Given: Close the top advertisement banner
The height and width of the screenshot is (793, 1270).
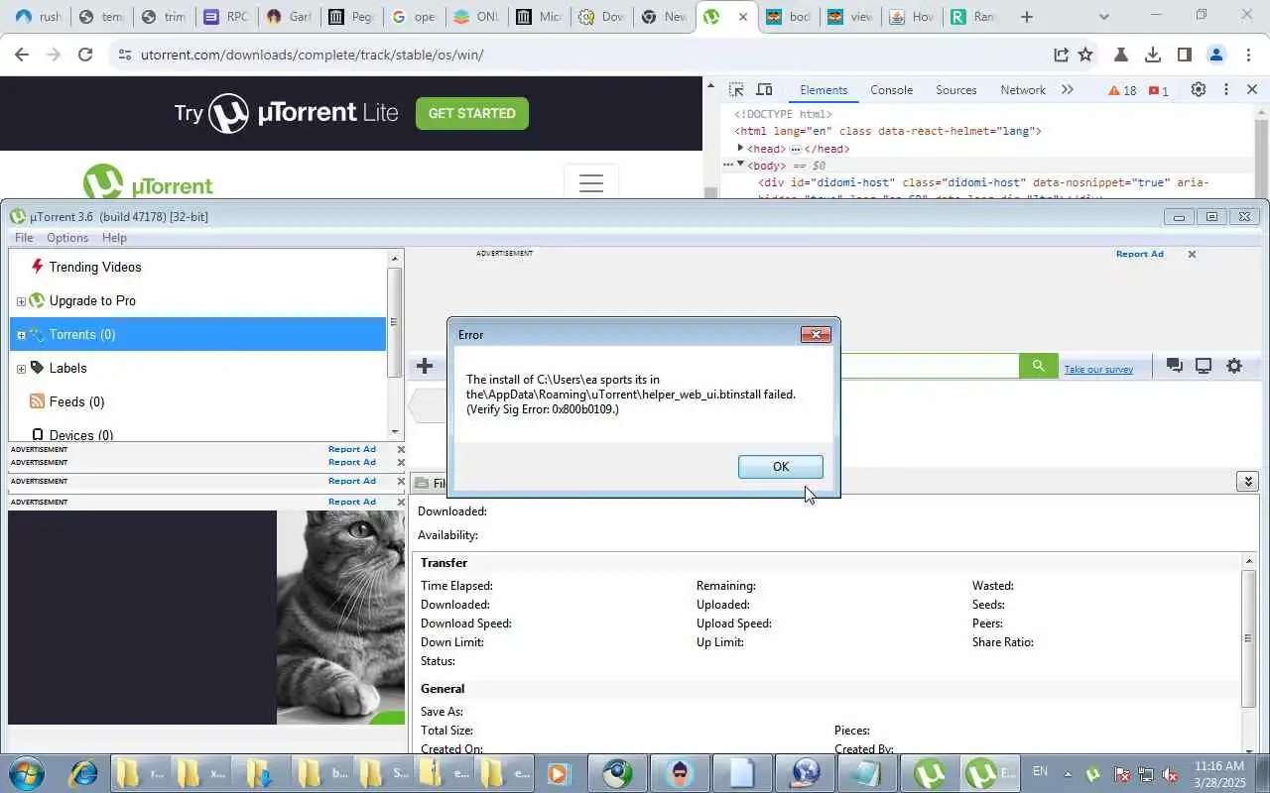Looking at the screenshot, I should point(1192,255).
